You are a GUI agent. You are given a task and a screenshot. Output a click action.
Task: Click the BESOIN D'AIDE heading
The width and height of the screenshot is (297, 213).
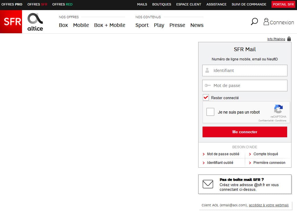pyautogui.click(x=245, y=147)
